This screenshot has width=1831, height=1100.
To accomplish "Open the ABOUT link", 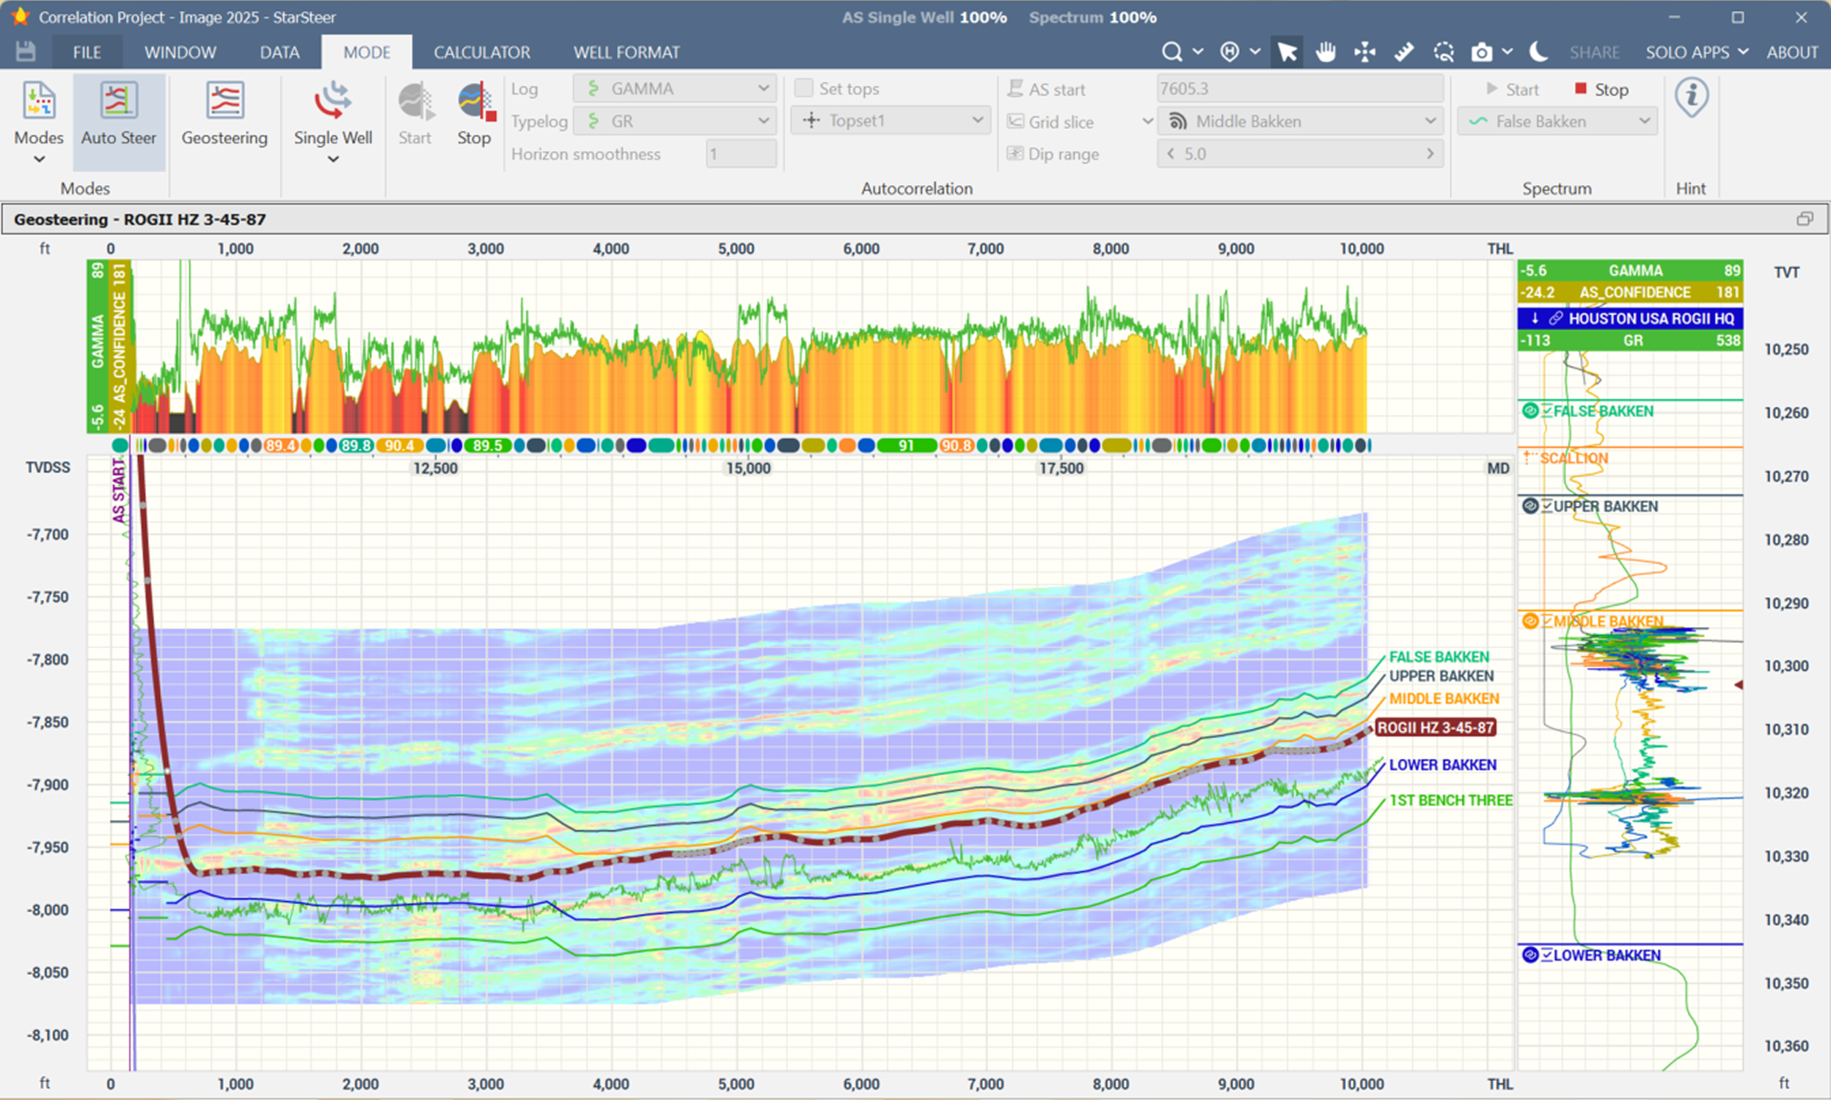I will (1791, 52).
